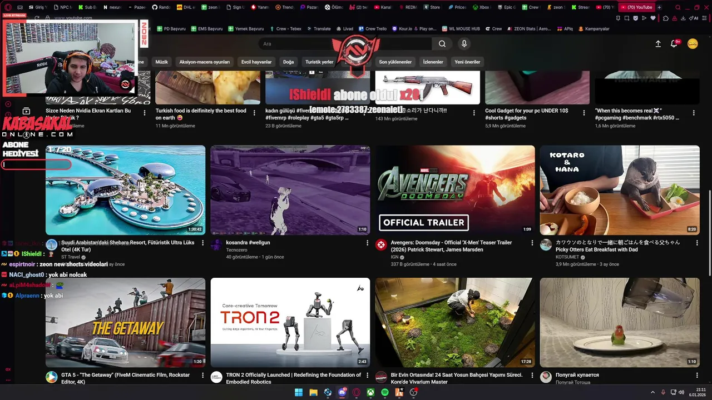This screenshot has width=712, height=400.
Task: Click the taskbar volume speaker icon
Action: coord(681,392)
